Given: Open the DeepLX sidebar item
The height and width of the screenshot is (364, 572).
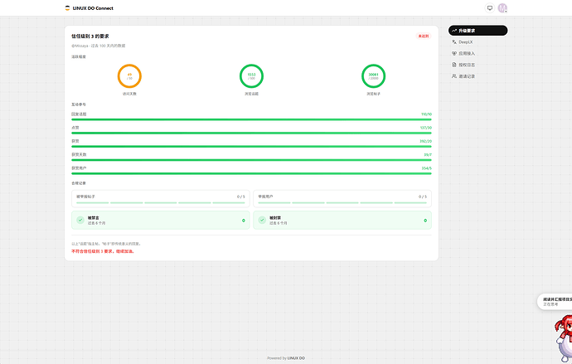Looking at the screenshot, I should point(477,42).
